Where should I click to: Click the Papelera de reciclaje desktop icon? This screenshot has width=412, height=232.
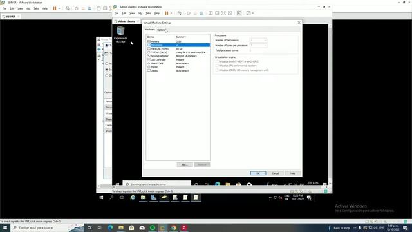(120, 34)
